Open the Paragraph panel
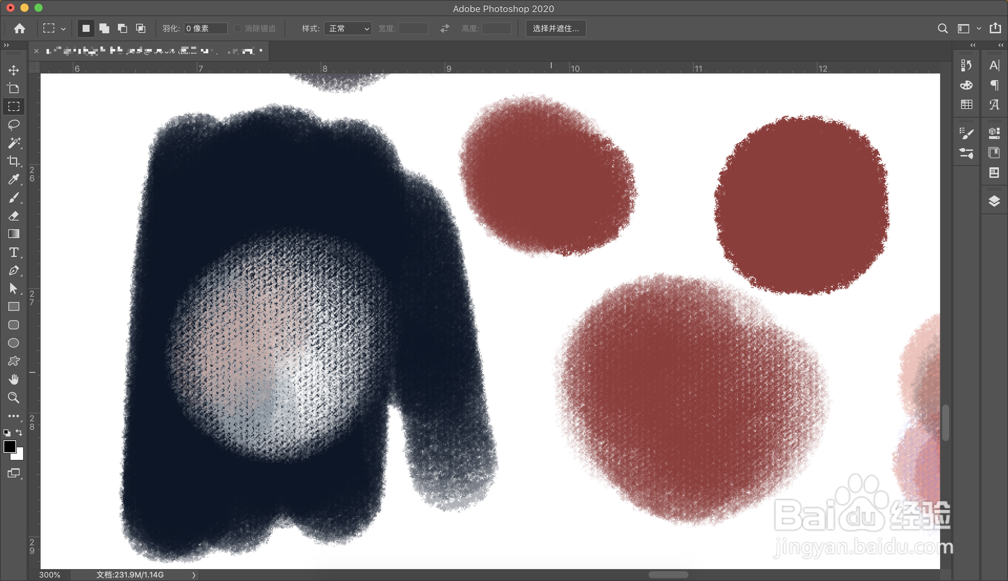The image size is (1008, 581). (x=994, y=85)
